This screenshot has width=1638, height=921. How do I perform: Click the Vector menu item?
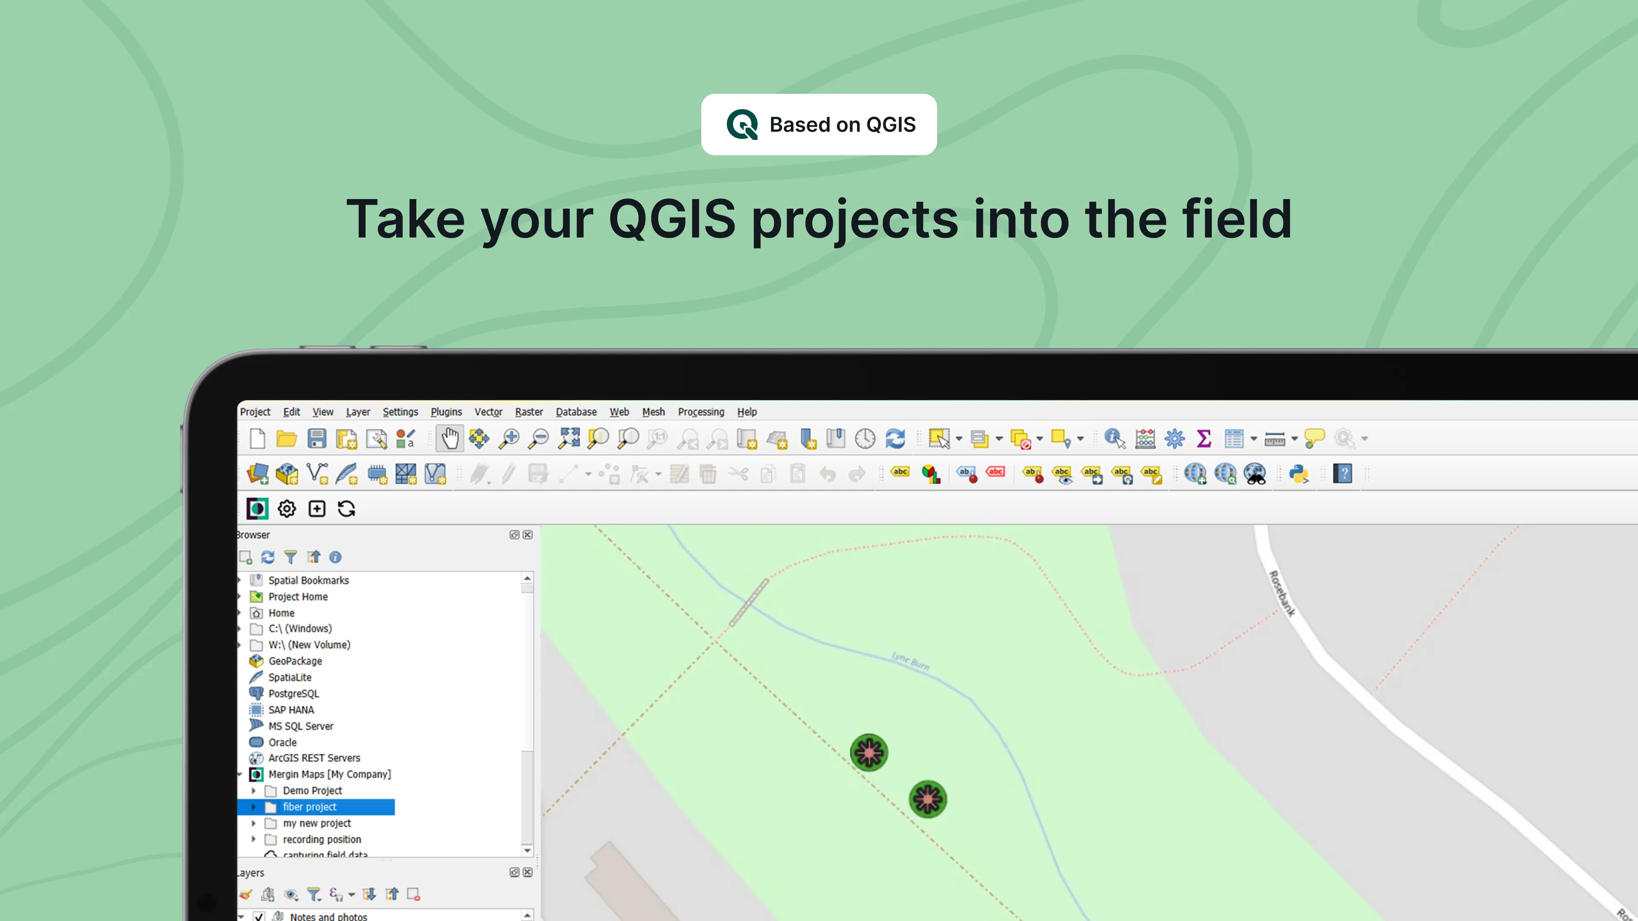[x=488, y=411]
